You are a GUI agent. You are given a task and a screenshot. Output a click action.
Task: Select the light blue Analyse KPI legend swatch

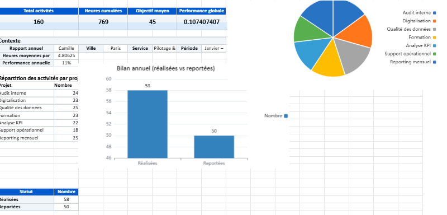[x=435, y=46]
